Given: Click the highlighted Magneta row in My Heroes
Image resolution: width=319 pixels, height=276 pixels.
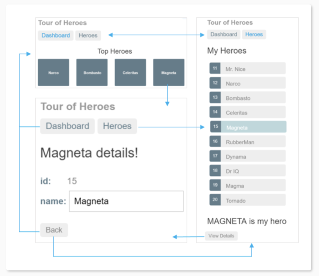Looking at the screenshot, I should pyautogui.click(x=248, y=127).
